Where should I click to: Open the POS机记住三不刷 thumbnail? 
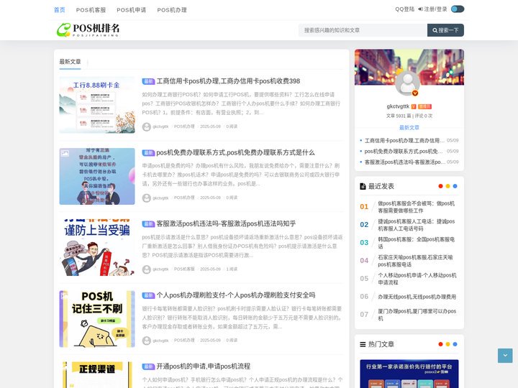click(x=97, y=319)
